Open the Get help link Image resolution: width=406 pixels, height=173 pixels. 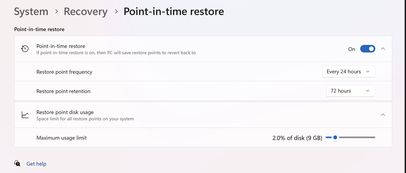pos(36,164)
